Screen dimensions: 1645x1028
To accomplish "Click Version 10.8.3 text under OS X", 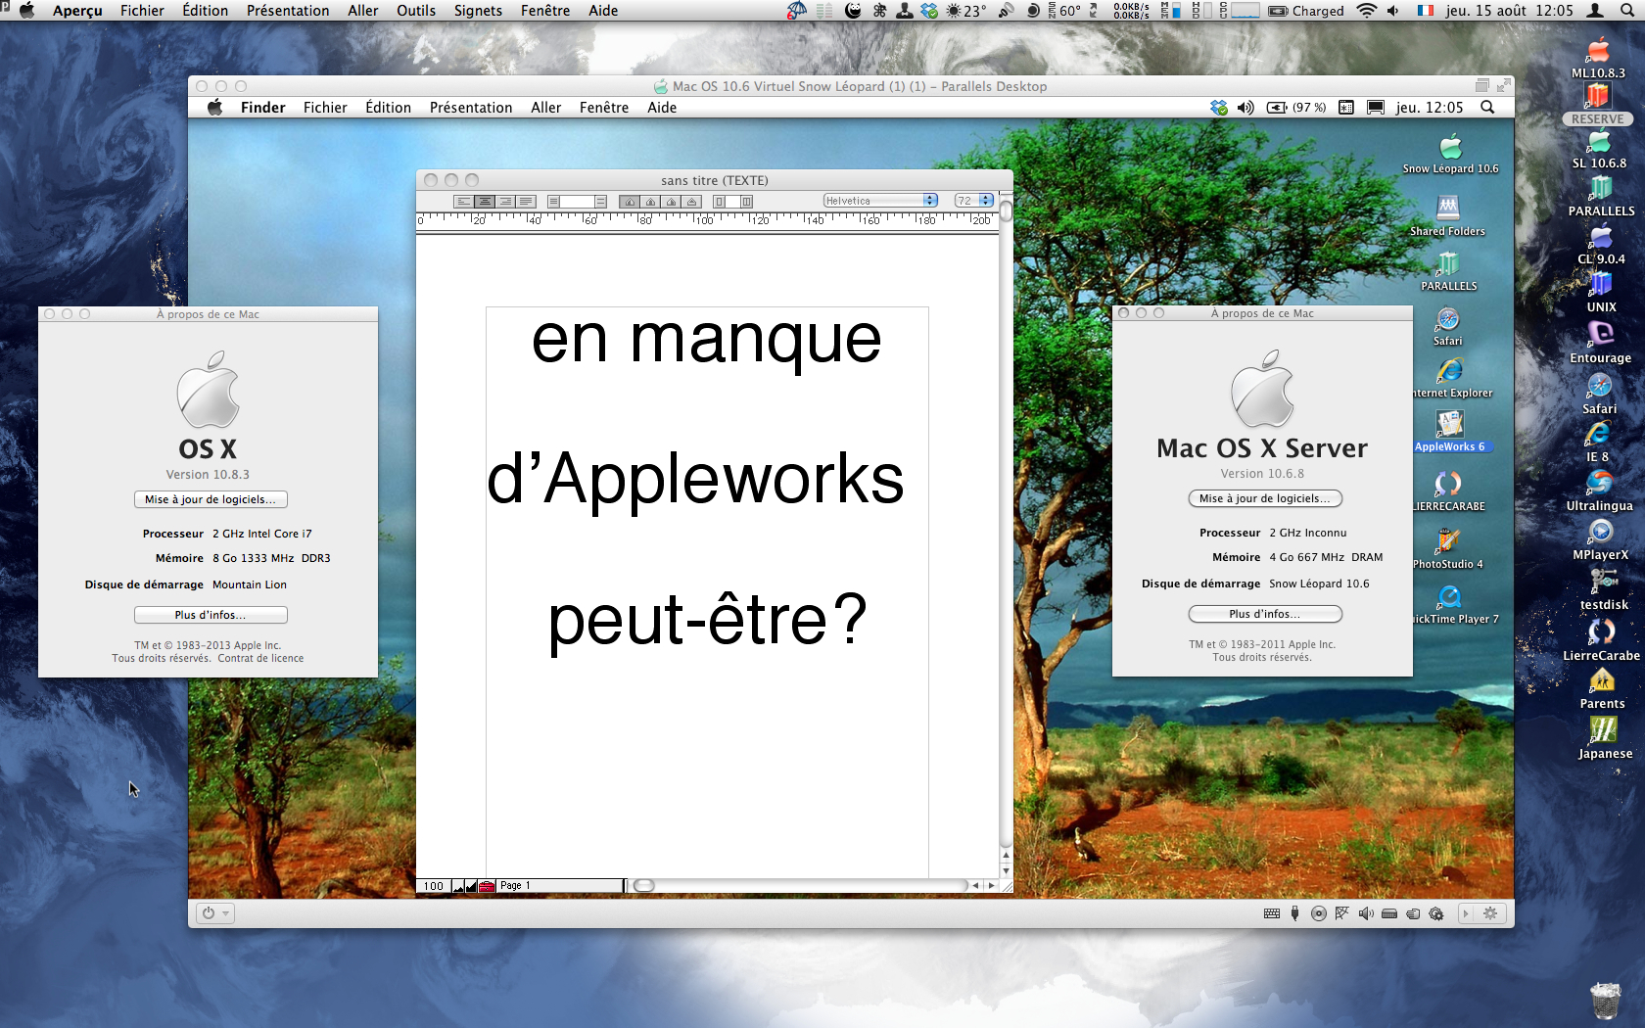I will pyautogui.click(x=208, y=474).
